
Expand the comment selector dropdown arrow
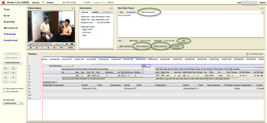tap(262, 12)
